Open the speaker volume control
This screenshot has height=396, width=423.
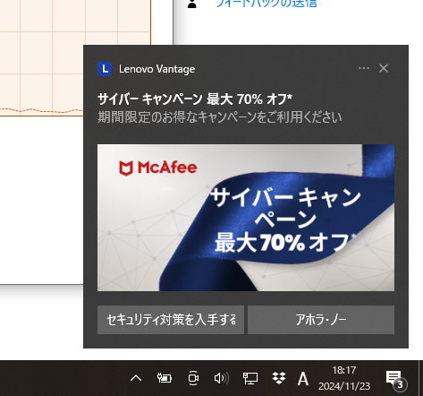(222, 378)
